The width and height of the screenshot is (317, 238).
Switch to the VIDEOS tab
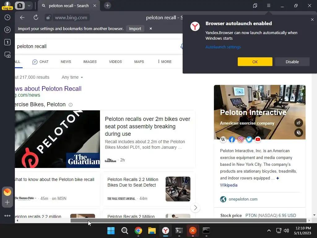click(x=115, y=62)
